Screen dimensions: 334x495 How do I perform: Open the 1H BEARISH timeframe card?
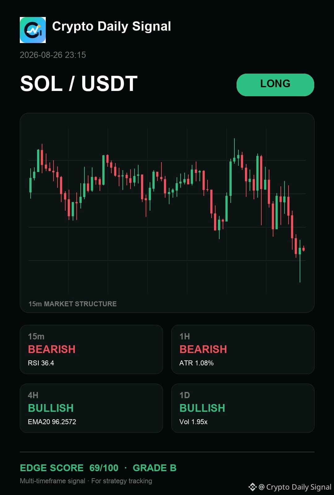click(243, 349)
